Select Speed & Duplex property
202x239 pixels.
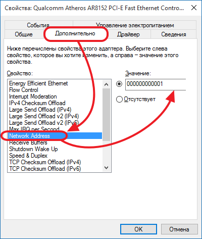[x=28, y=156]
